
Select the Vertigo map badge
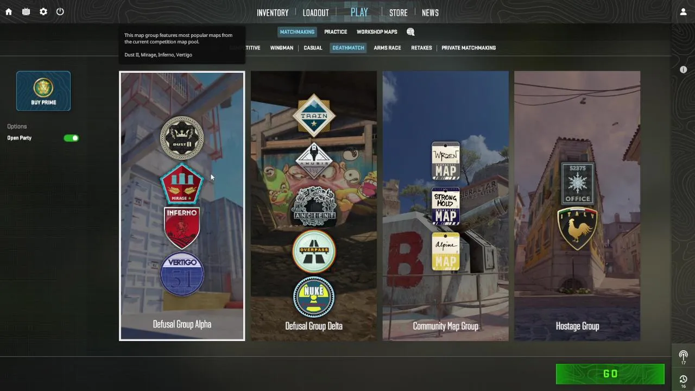[x=182, y=274]
